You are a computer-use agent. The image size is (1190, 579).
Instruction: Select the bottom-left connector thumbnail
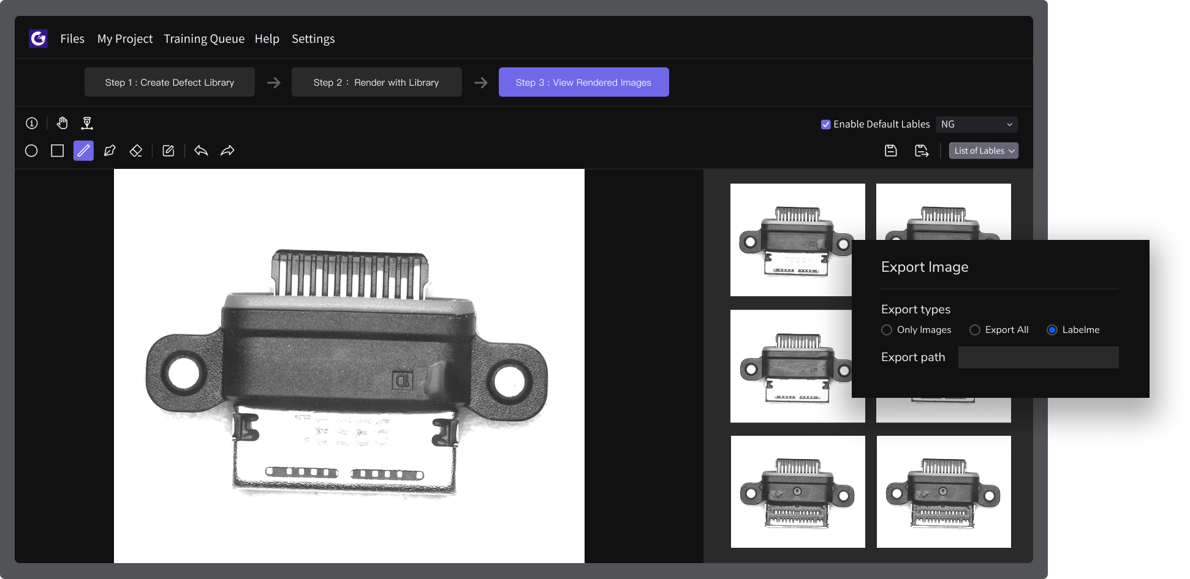798,491
